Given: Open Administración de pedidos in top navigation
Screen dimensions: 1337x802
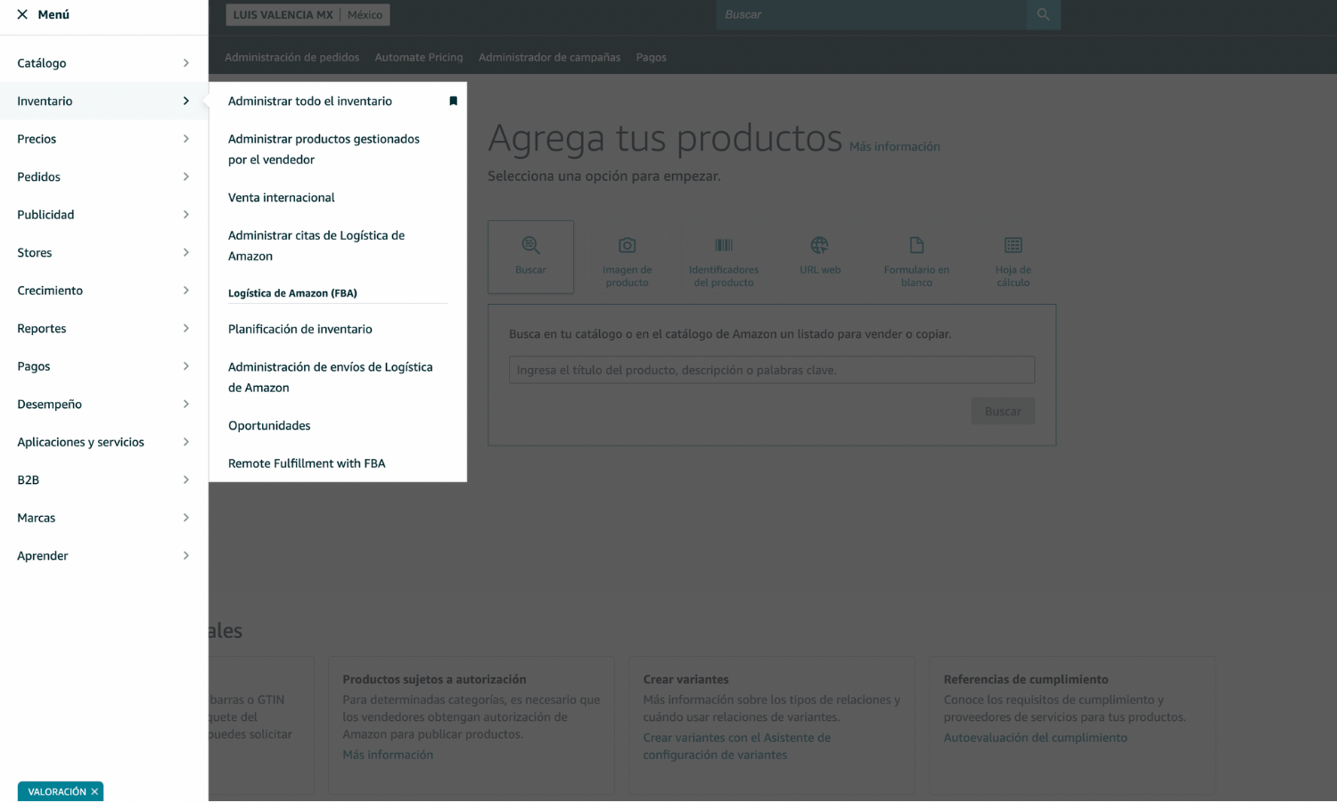Looking at the screenshot, I should pyautogui.click(x=292, y=57).
